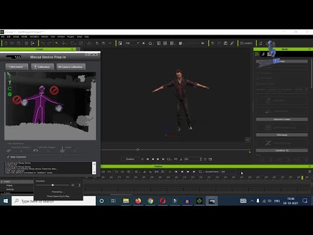
Task: Open Firefox from the taskbar
Action: [138, 201]
